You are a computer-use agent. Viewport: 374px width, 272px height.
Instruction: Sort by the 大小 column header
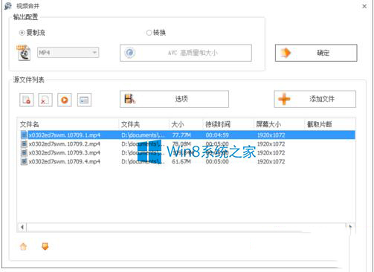pyautogui.click(x=187, y=124)
